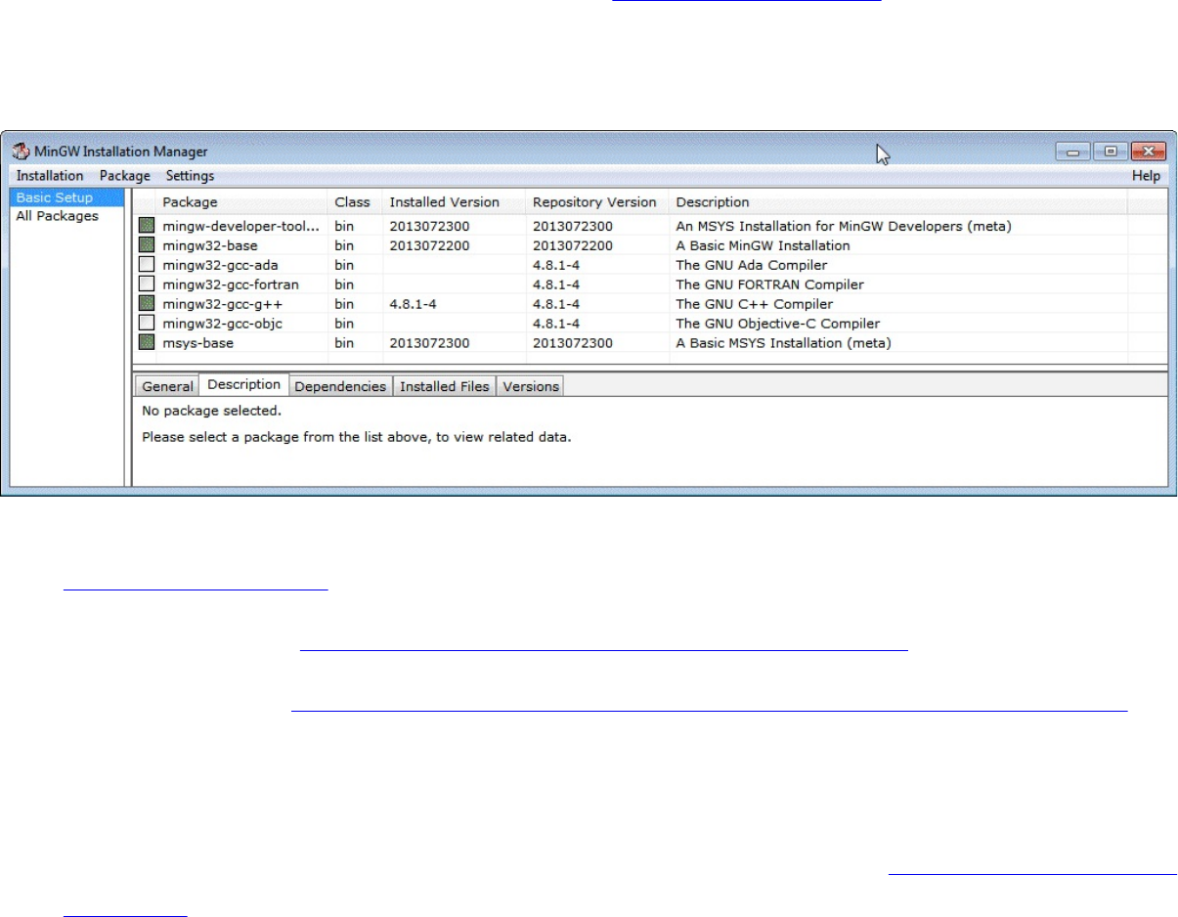
Task: Click 'The GNU Ada Compiler' description
Action: (x=751, y=265)
